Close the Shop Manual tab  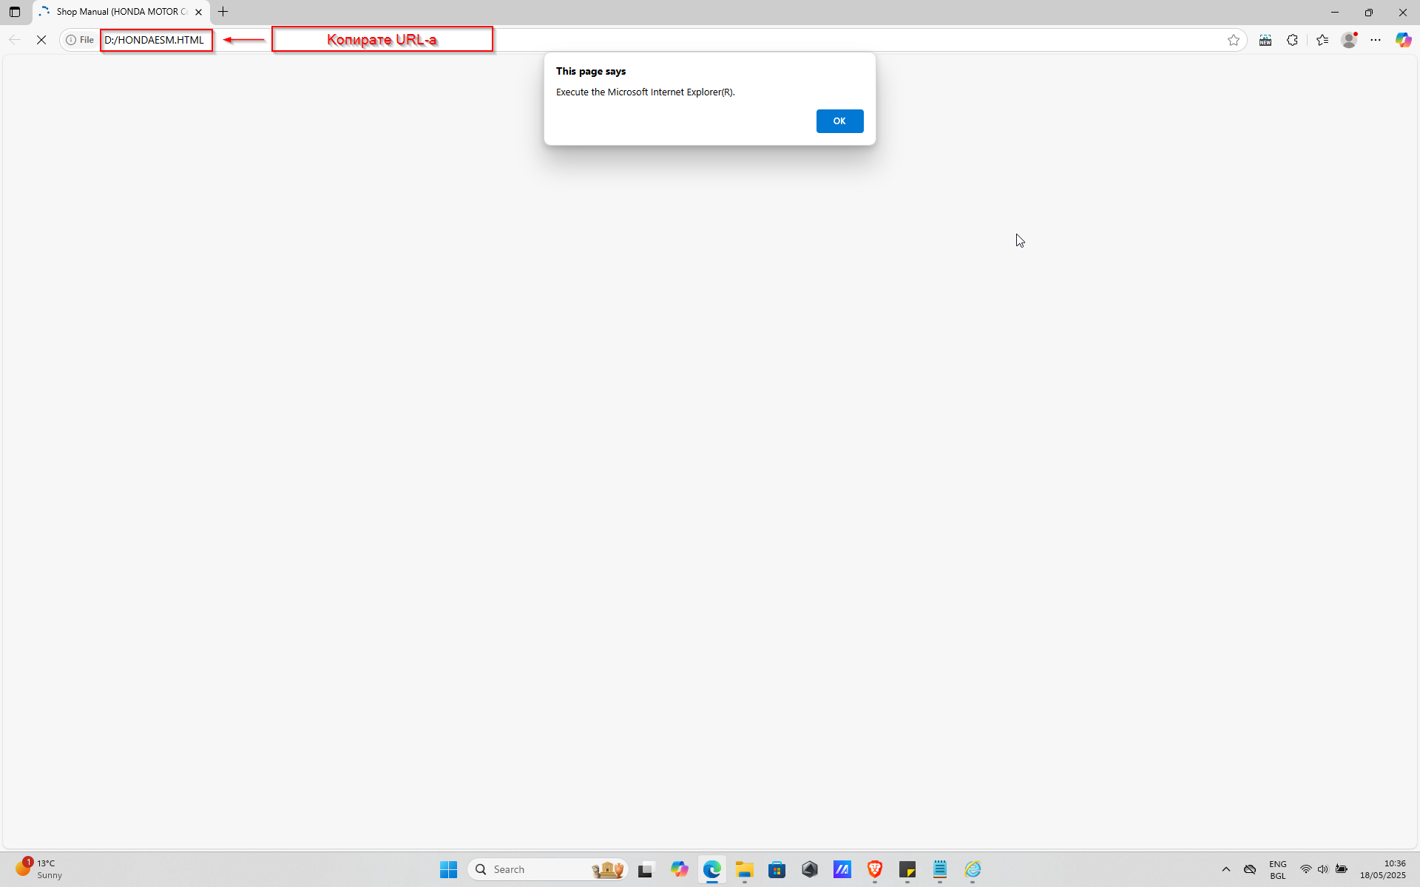point(198,12)
